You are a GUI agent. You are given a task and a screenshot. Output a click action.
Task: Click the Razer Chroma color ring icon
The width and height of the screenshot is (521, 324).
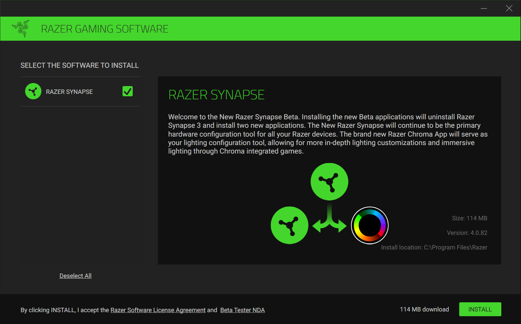tap(370, 225)
